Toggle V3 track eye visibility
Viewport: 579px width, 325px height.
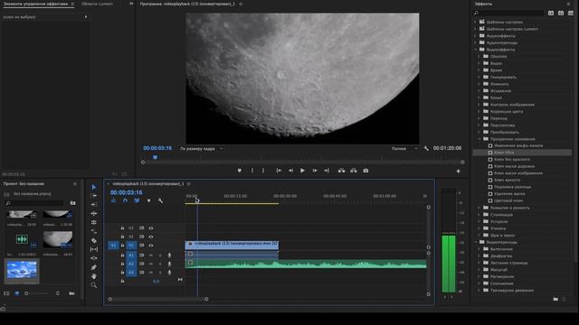coord(151,228)
